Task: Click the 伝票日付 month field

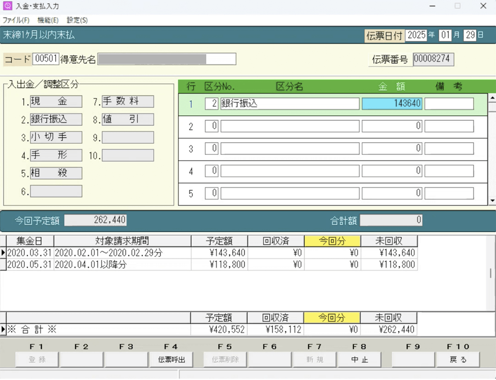Action: pos(445,35)
